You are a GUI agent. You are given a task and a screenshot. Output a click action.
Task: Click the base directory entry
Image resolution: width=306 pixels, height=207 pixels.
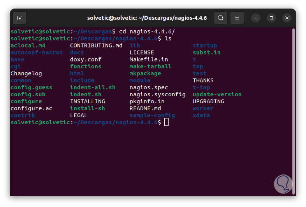point(18,59)
